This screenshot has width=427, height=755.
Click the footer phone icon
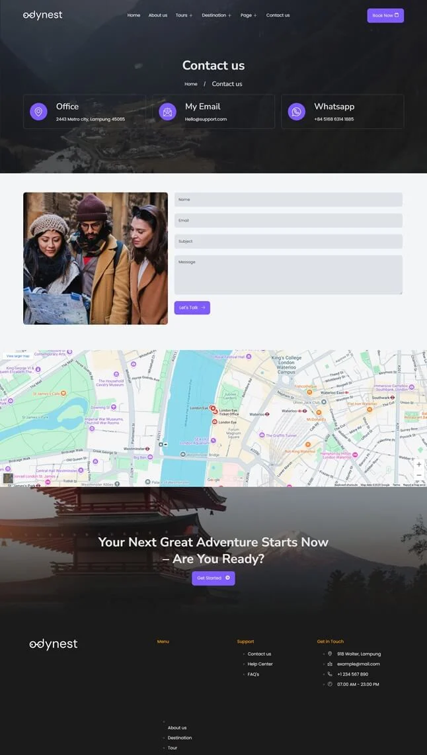coord(330,674)
